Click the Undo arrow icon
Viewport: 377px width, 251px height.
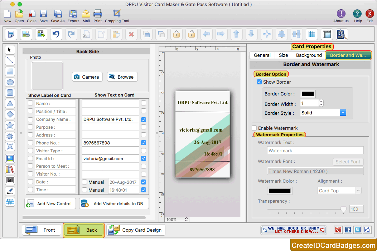coord(56,34)
